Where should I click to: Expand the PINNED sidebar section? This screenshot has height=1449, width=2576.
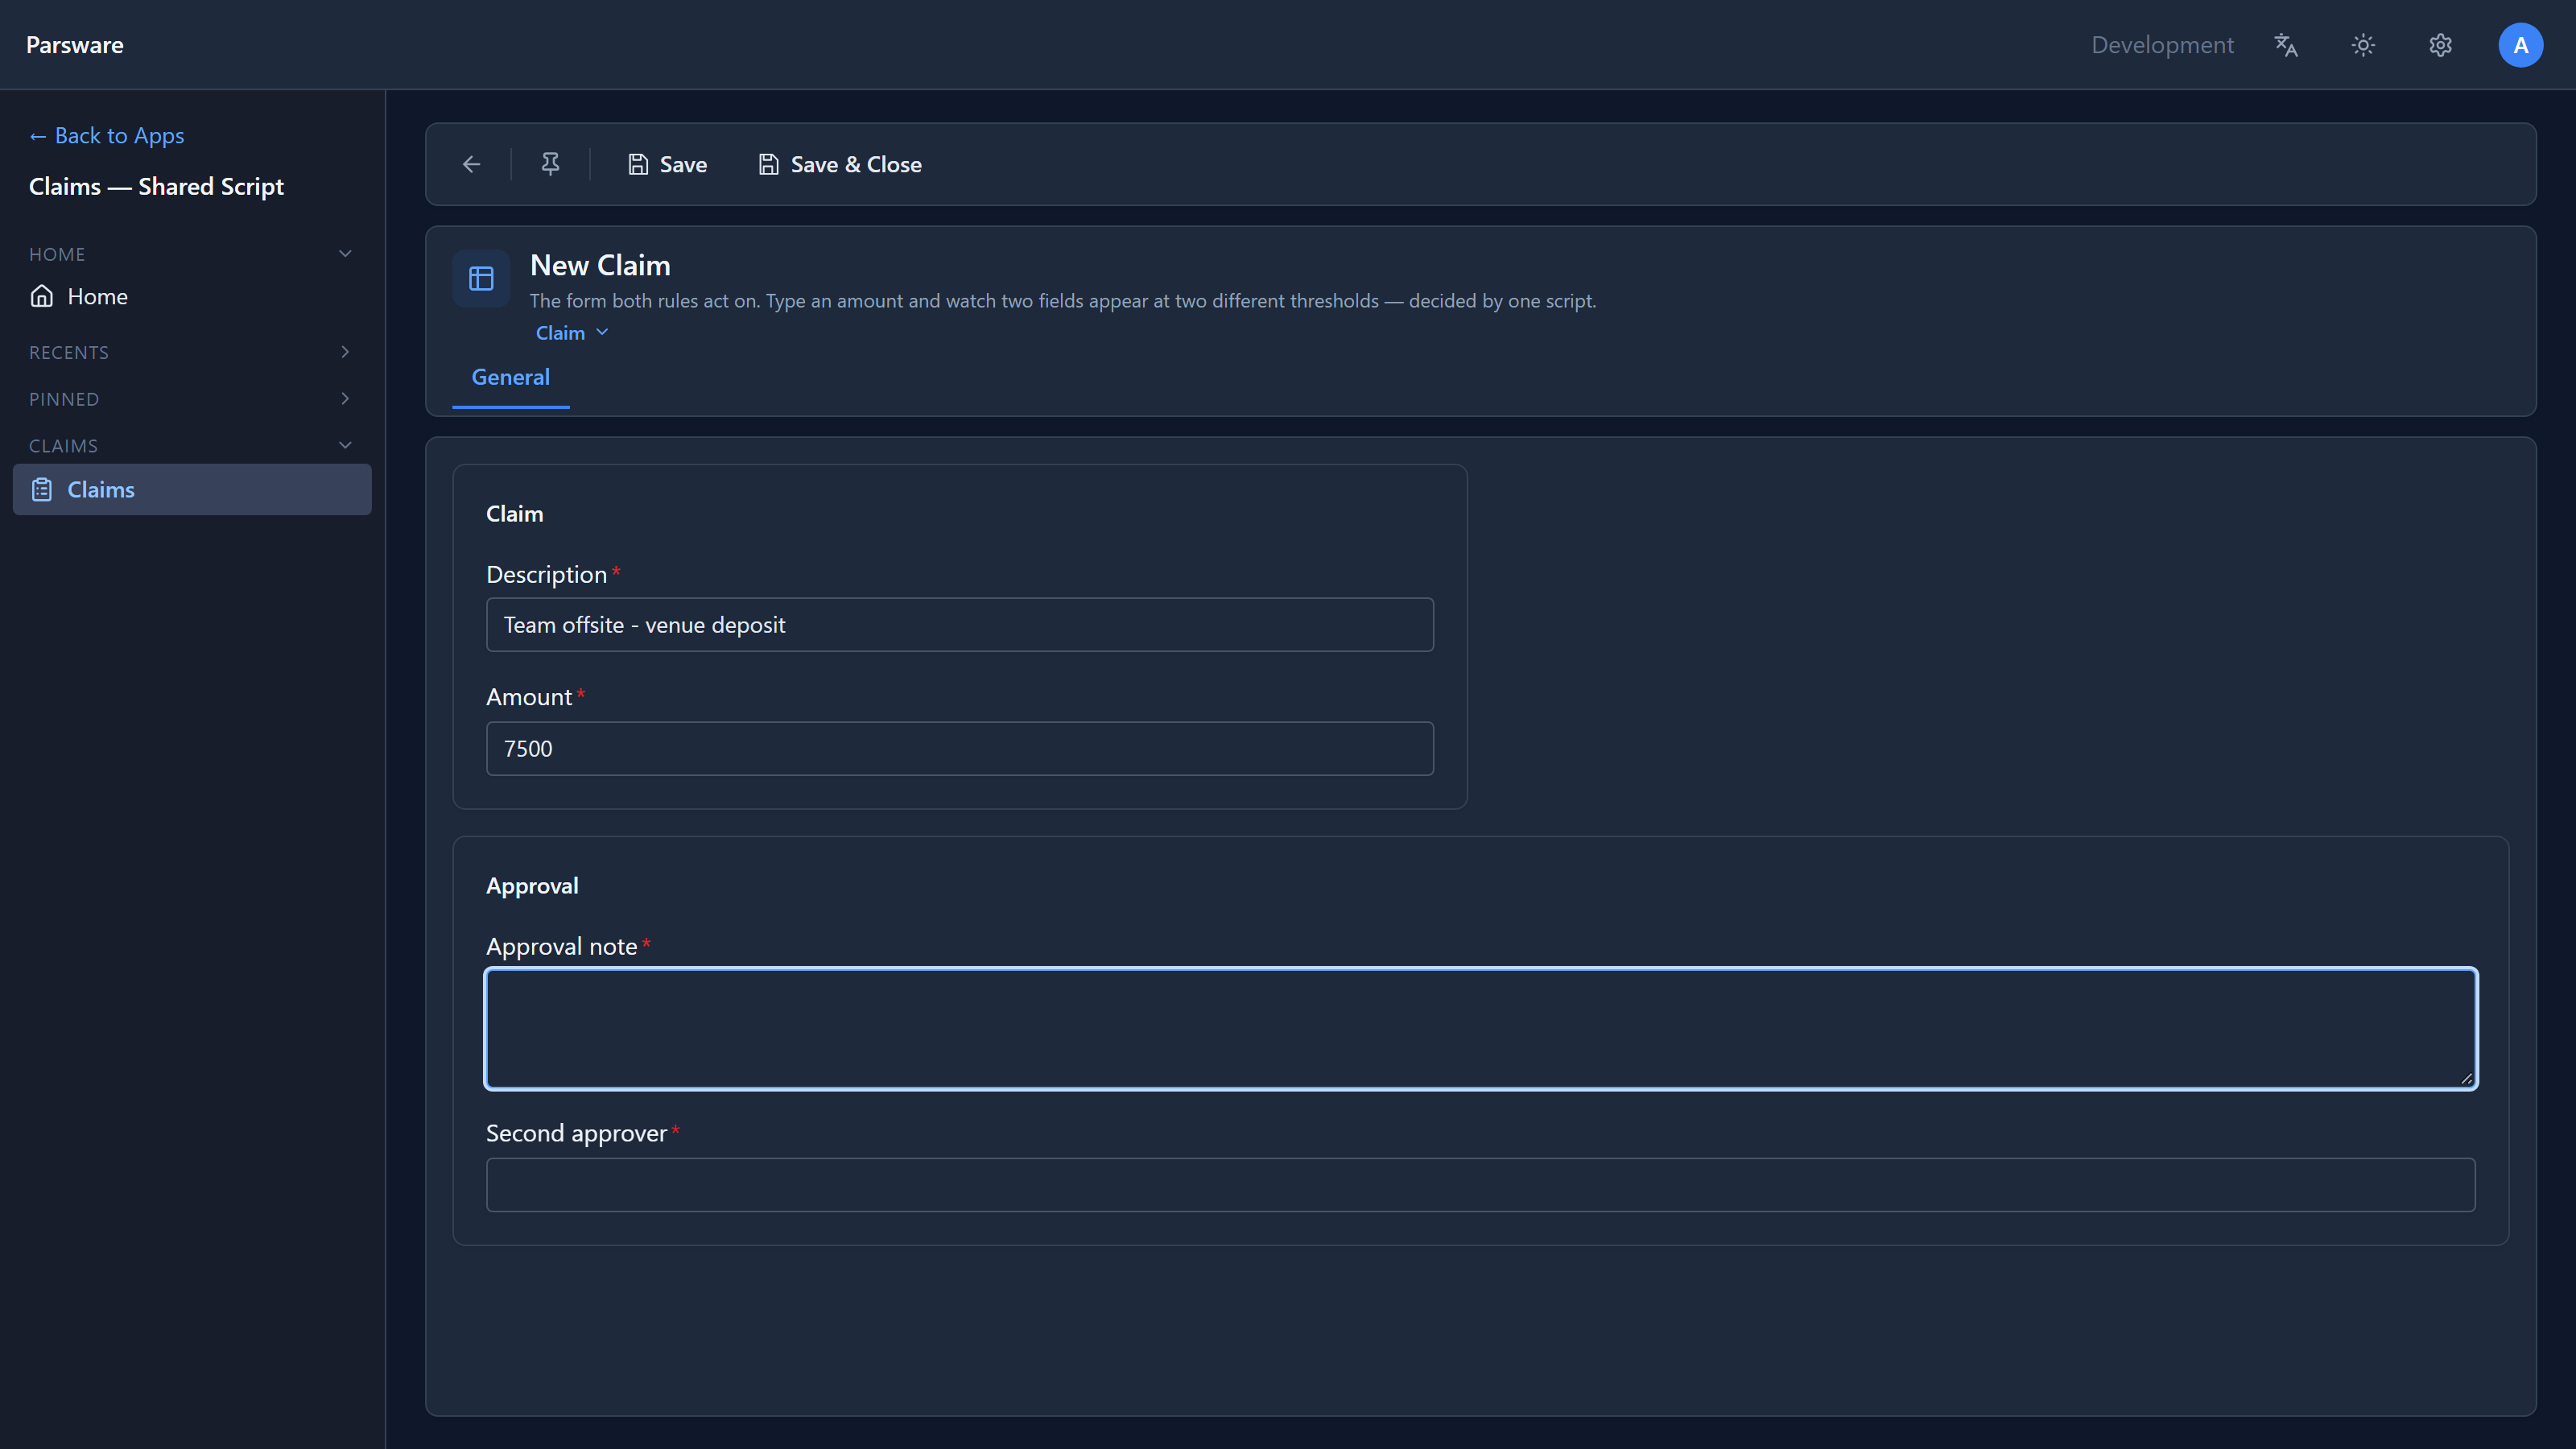click(345, 398)
